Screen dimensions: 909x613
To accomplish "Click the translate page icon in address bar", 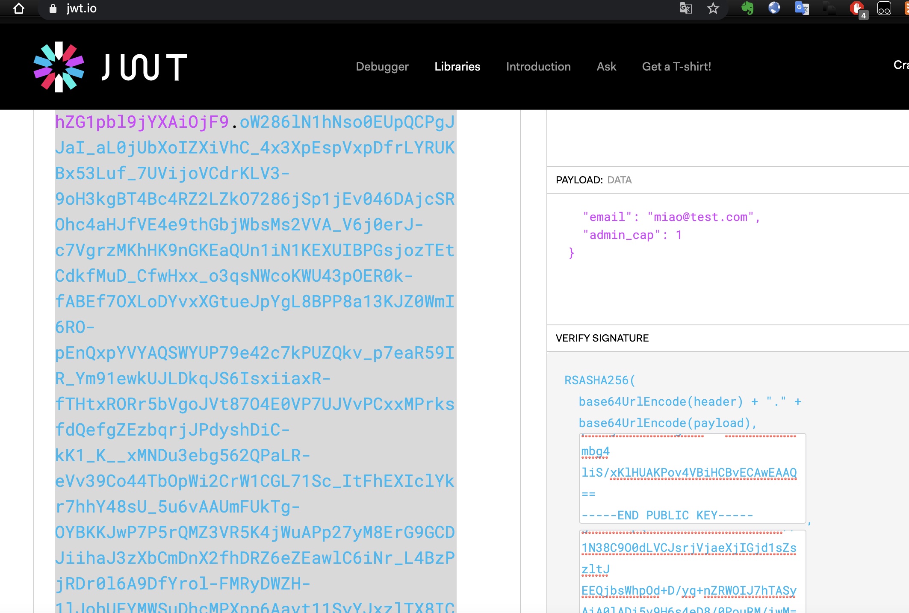I will coord(685,8).
